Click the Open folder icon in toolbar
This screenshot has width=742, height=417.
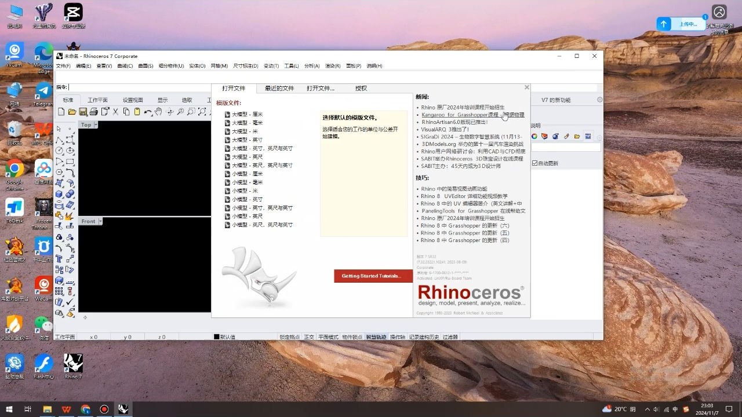(x=72, y=112)
